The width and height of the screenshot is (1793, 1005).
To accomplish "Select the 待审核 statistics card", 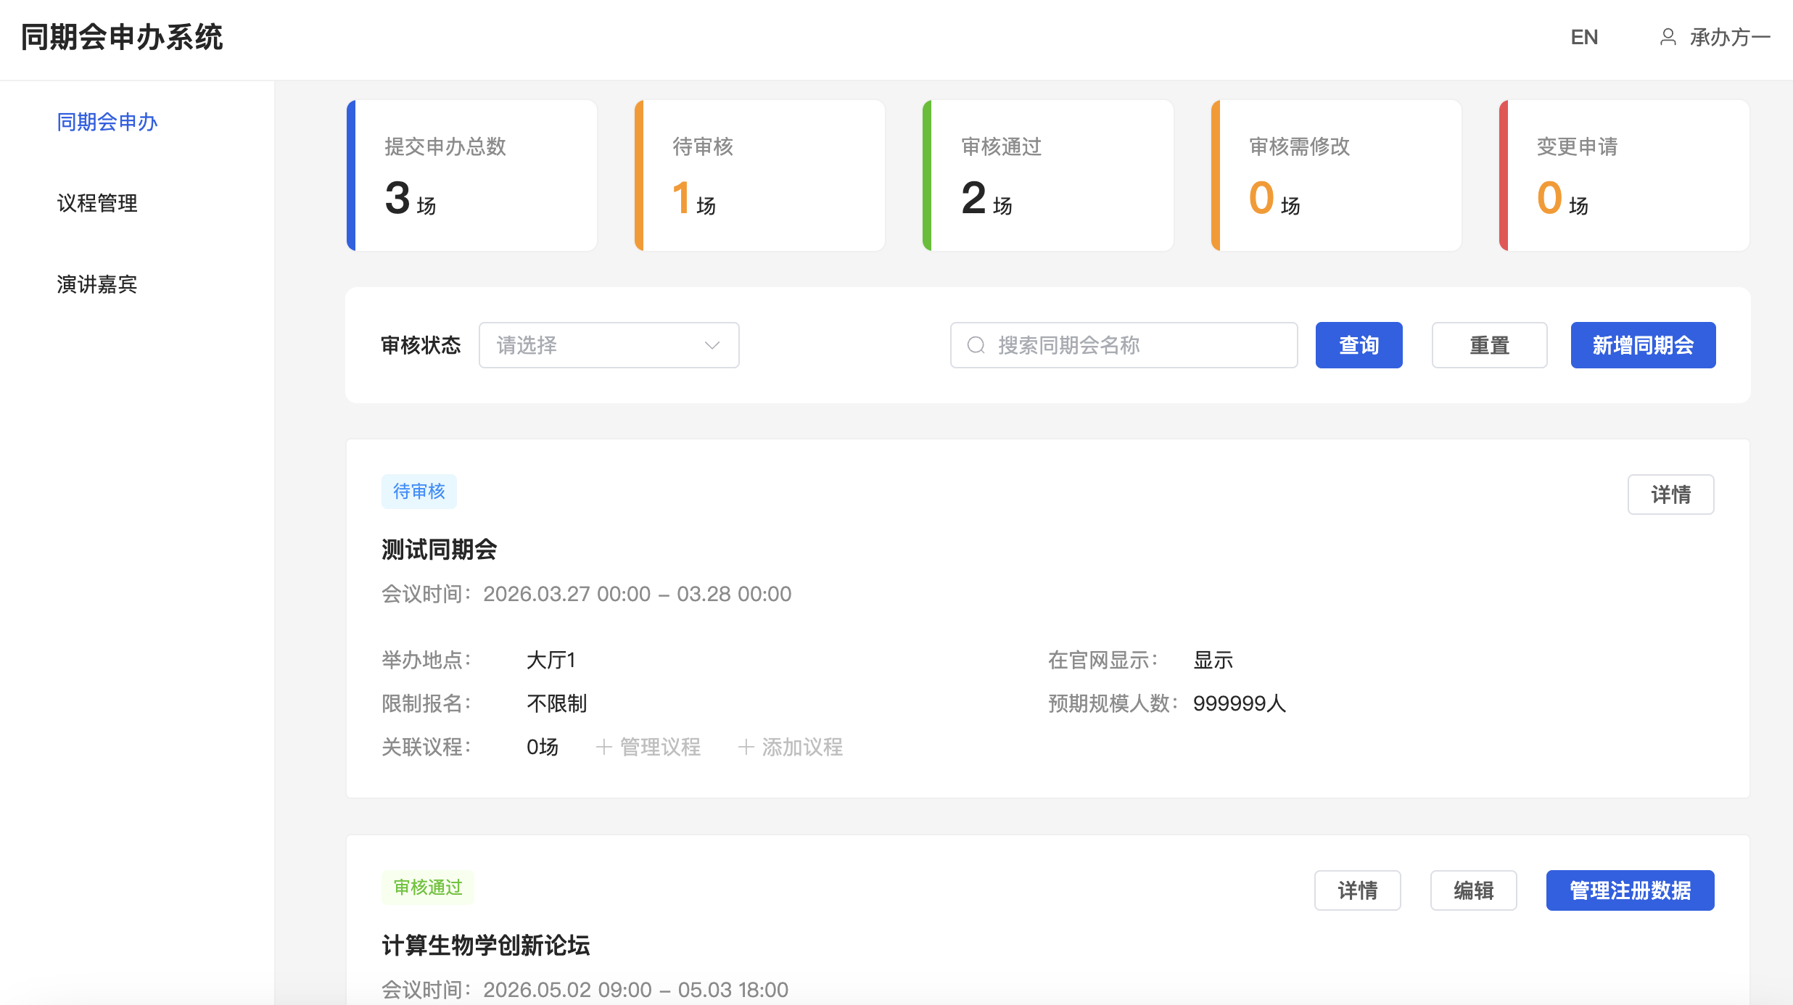I will pos(760,175).
